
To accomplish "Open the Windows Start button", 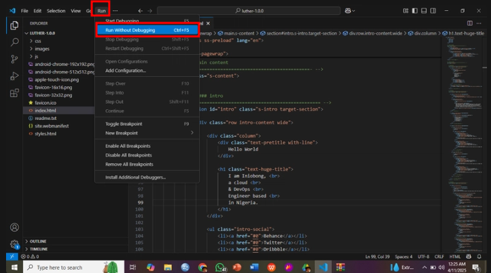I will 14,268.
